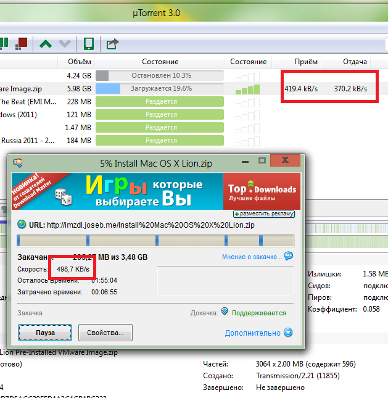The width and height of the screenshot is (388, 398).
Task: Click the Не завершено status value
Action: (280, 388)
